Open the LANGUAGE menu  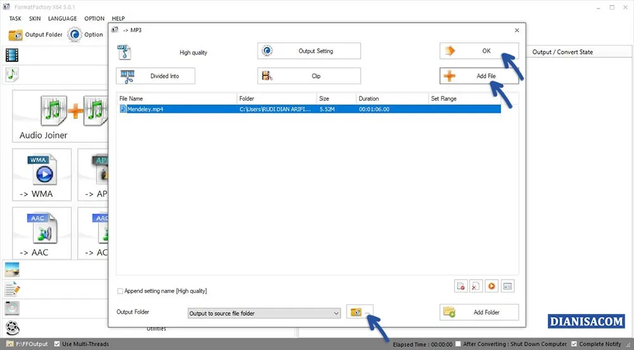point(62,18)
